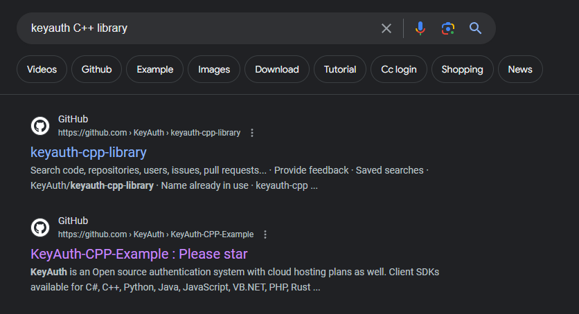Select the Tutorial filter chip
This screenshot has width=579, height=314.
click(x=340, y=69)
